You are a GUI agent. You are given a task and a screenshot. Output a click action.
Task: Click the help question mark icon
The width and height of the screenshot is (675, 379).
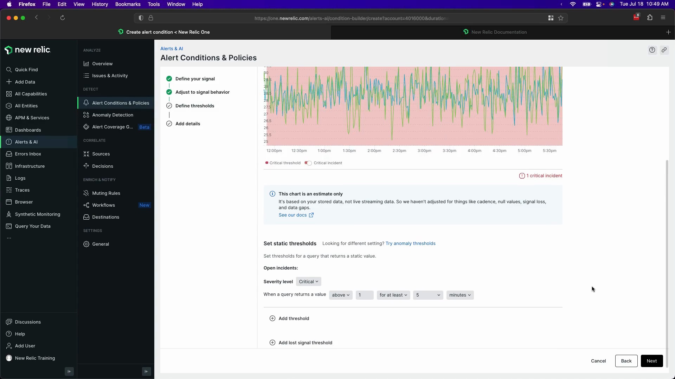coord(652,50)
